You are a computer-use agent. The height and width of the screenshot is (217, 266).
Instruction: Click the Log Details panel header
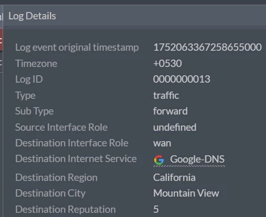[32, 16]
